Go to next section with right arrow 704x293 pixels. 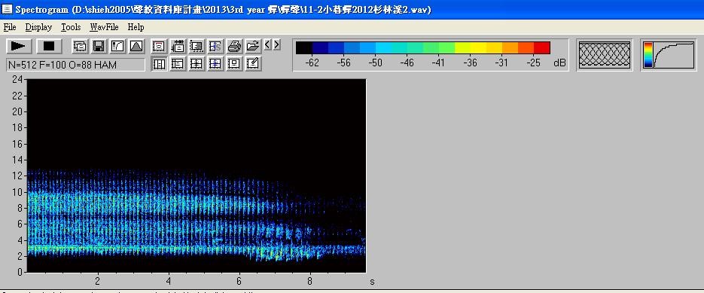[x=276, y=44]
